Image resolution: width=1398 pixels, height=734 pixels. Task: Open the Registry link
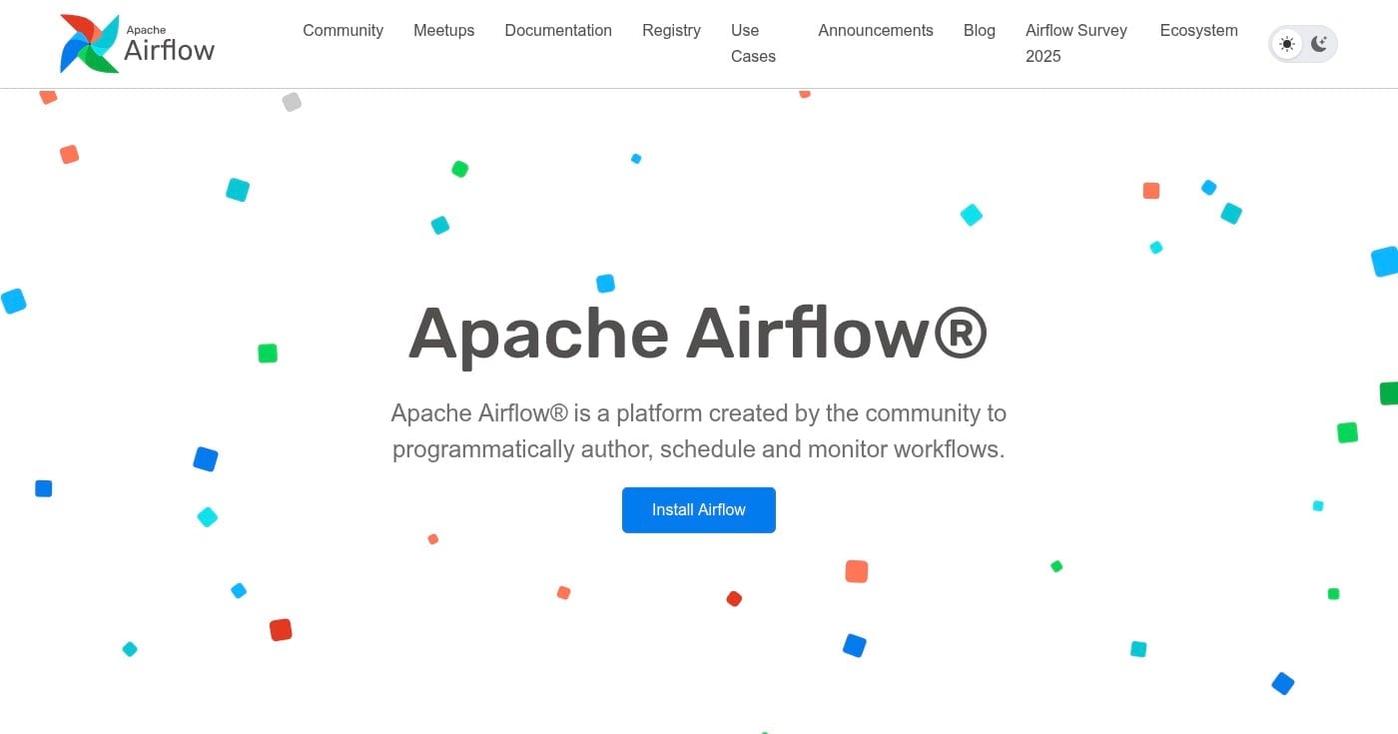tap(671, 31)
